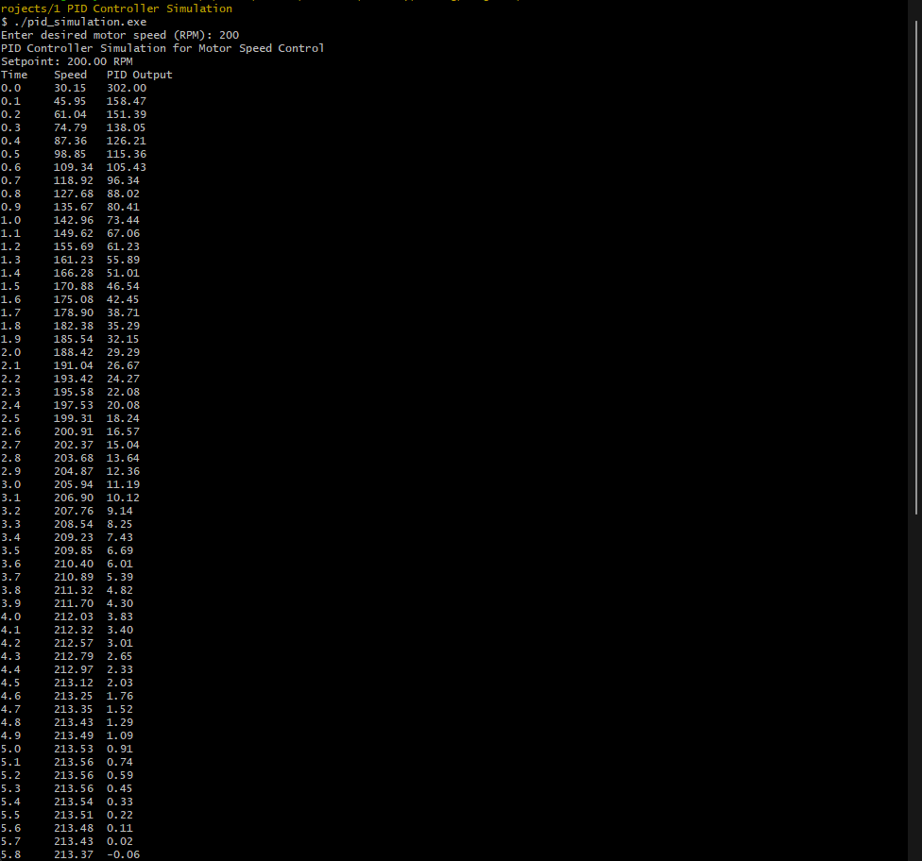Click the 'PID Output' column header

click(140, 75)
